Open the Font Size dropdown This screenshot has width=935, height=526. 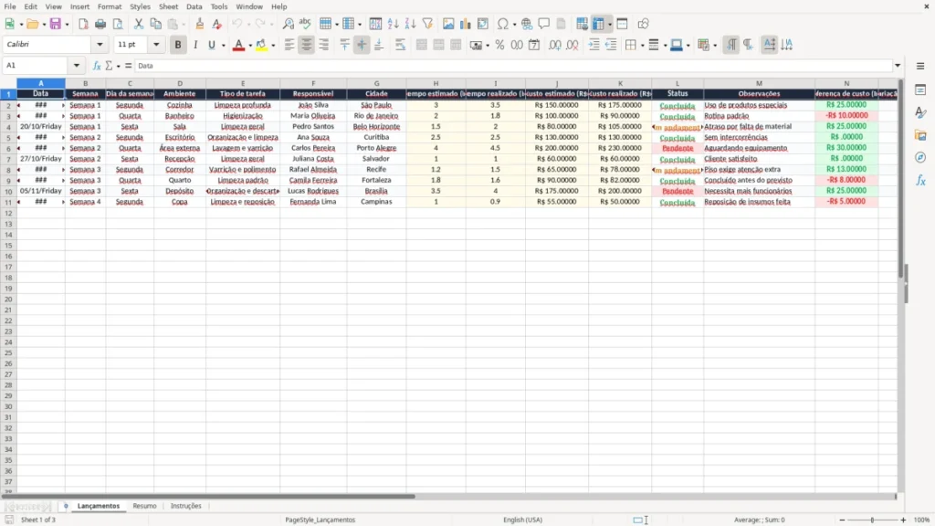[x=156, y=44]
